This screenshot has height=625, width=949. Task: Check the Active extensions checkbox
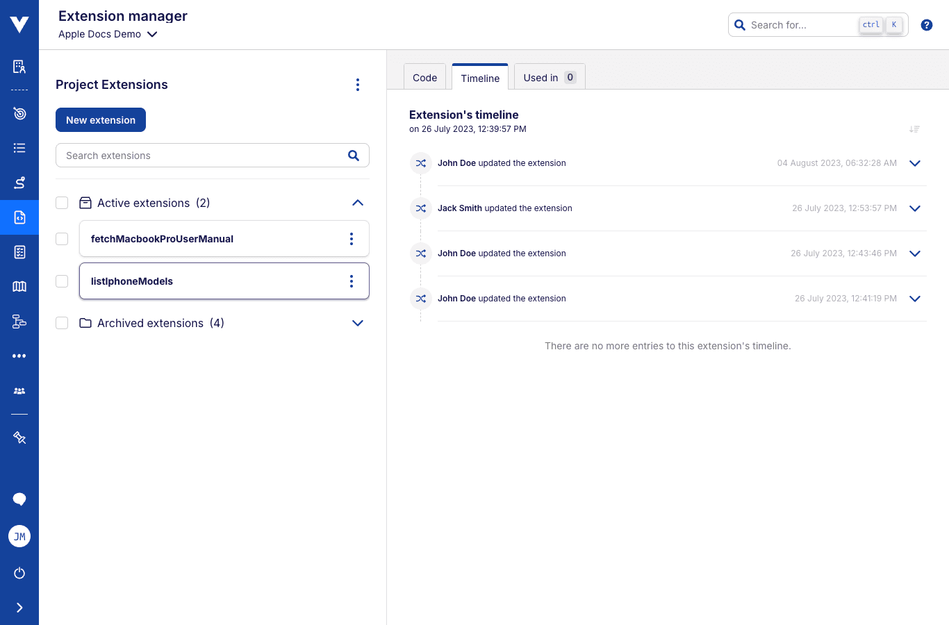pyautogui.click(x=62, y=203)
